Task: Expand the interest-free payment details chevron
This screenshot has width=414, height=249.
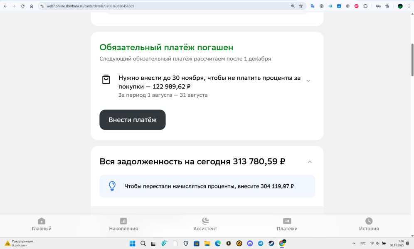Action: [x=308, y=81]
